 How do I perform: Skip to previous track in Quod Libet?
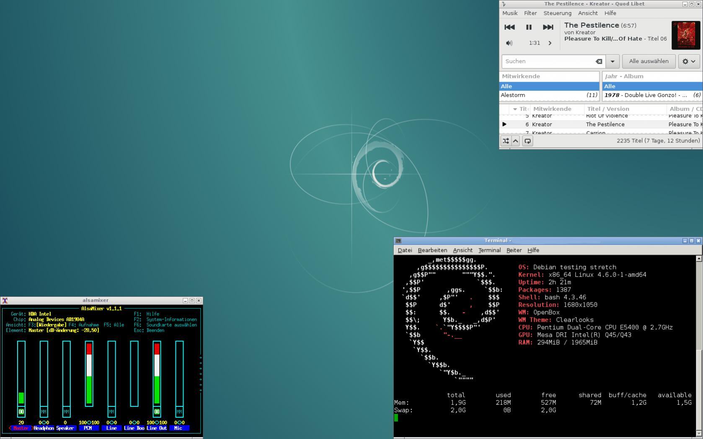[509, 27]
